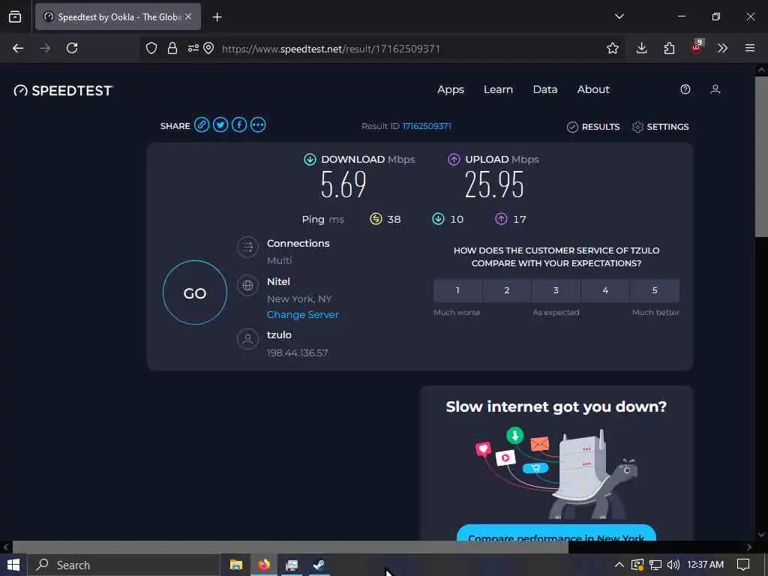The height and width of the screenshot is (576, 768).
Task: Copy share link icon
Action: (201, 125)
